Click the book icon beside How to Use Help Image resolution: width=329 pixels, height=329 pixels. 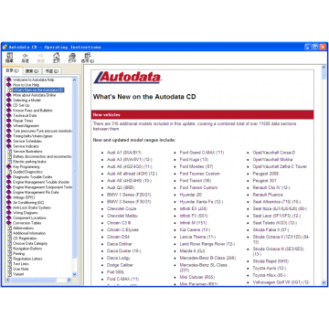(9, 85)
